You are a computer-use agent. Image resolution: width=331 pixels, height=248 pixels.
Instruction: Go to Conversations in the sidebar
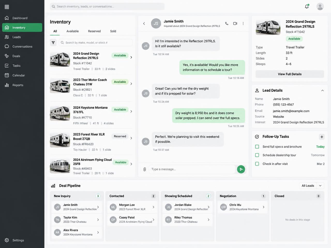point(22,47)
